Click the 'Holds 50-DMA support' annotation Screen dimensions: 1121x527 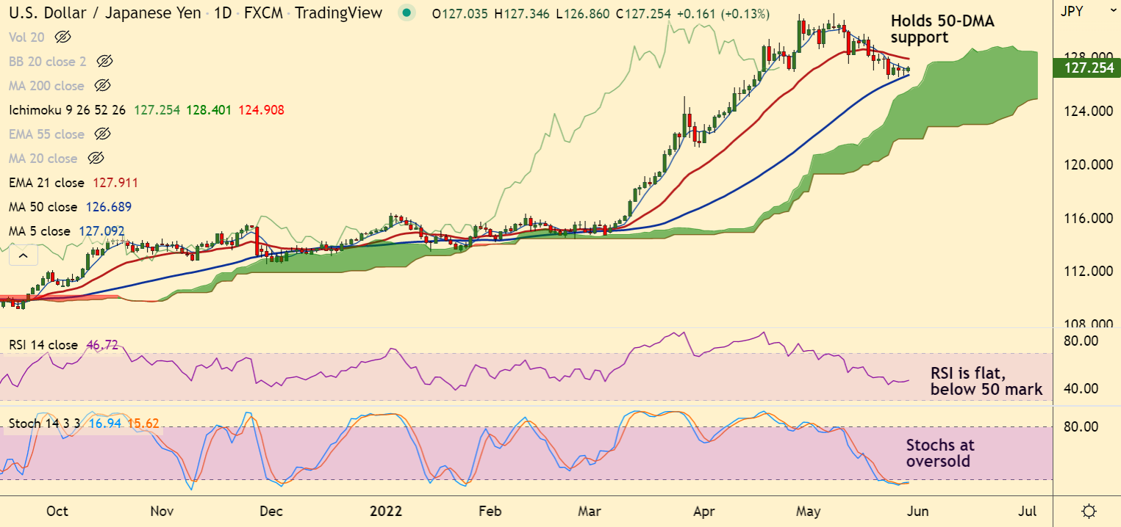click(x=942, y=29)
